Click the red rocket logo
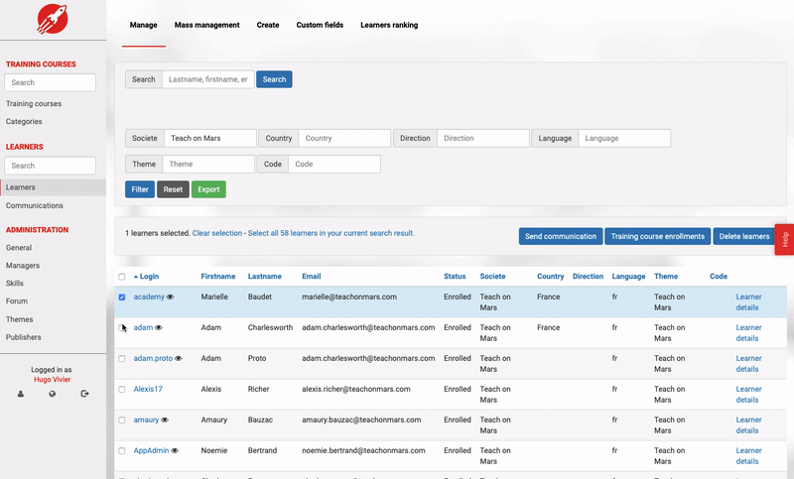 53,19
